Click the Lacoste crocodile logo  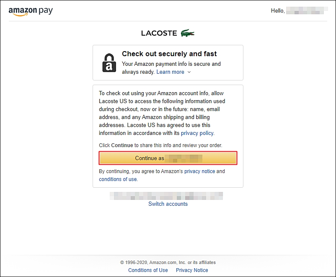(x=188, y=33)
